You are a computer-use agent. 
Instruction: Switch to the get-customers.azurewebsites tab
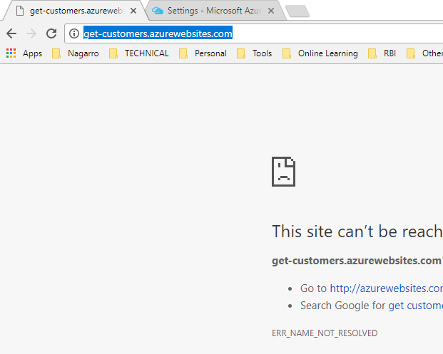click(76, 11)
